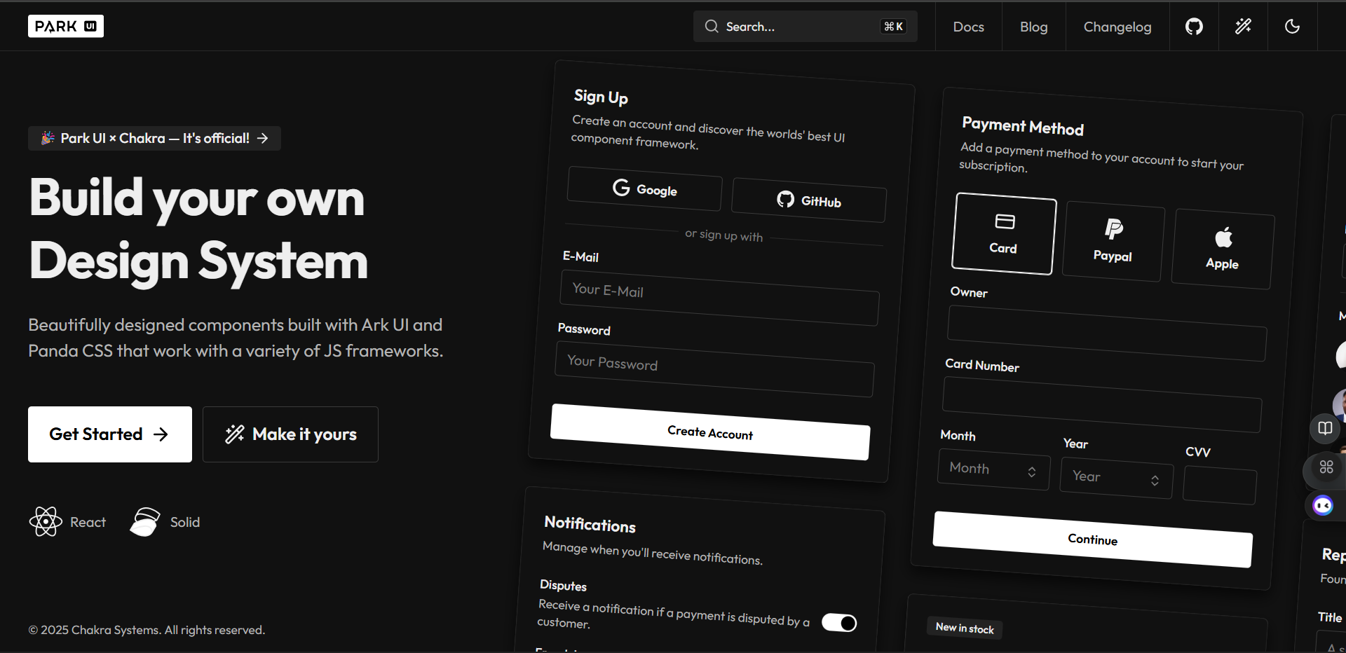
Task: Click the React framework icon
Action: pos(46,522)
